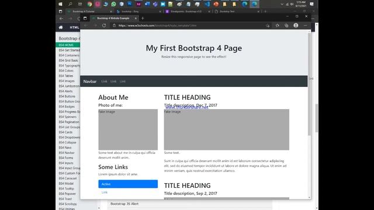Open Collections in the front Edge window
Image resolution: width=374 pixels, height=210 pixels.
click(x=286, y=26)
